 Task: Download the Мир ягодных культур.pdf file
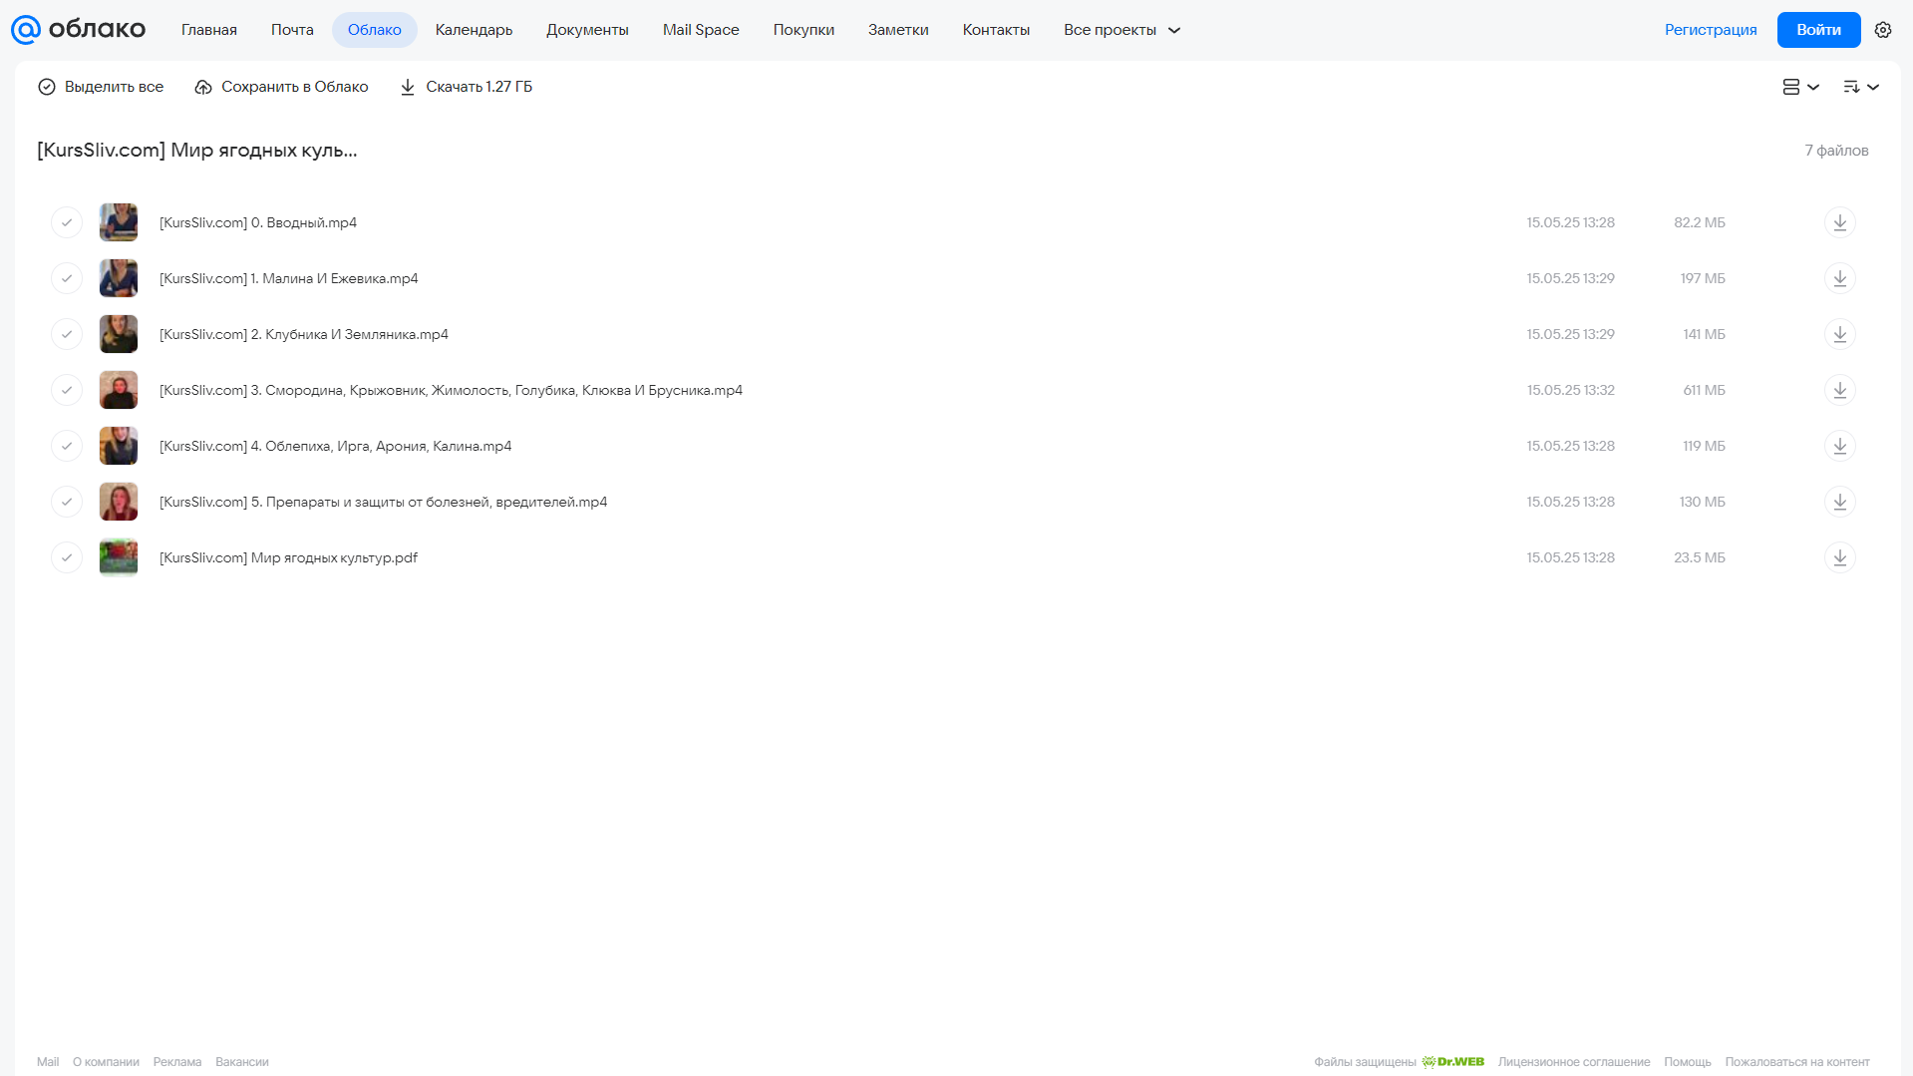pos(1839,557)
